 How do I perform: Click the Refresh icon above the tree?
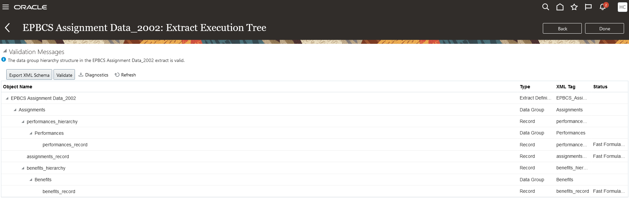pos(117,74)
